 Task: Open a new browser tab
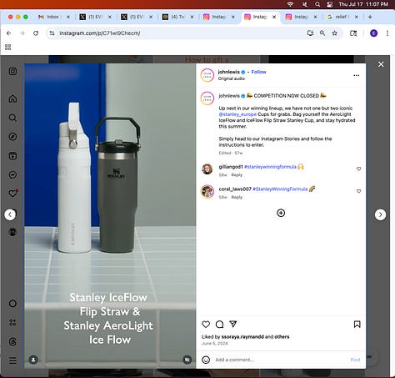tap(370, 17)
